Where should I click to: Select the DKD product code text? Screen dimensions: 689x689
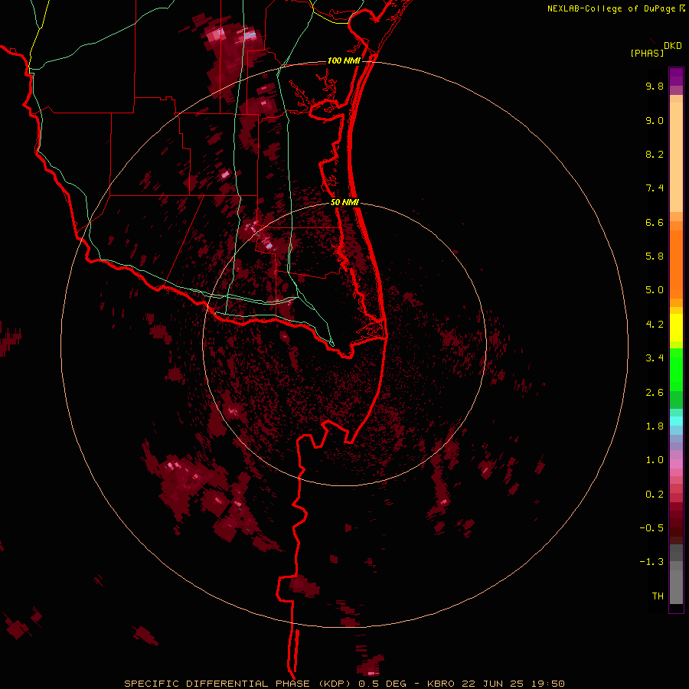673,46
